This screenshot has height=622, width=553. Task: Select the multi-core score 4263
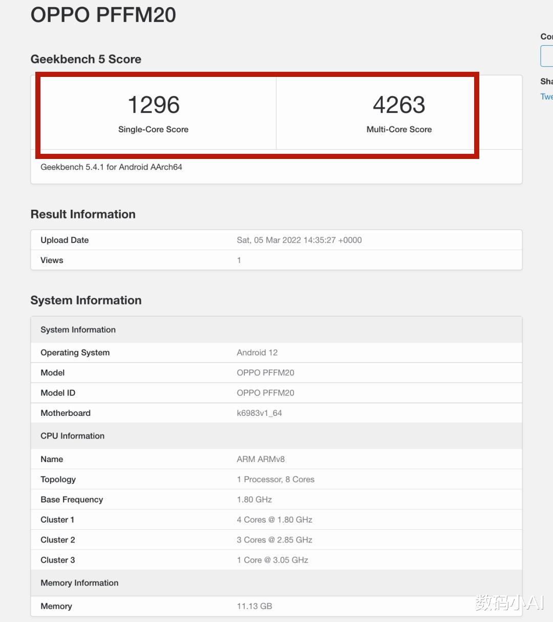click(x=399, y=105)
